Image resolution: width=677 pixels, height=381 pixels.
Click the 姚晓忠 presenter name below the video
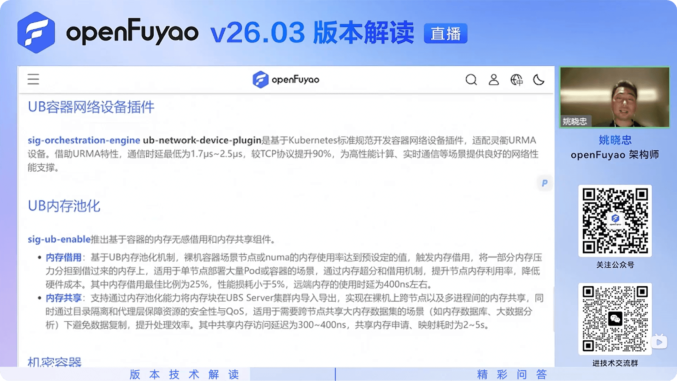click(x=615, y=140)
